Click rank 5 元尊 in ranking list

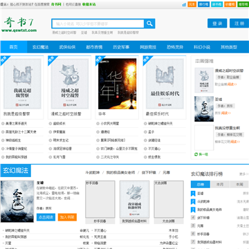(200, 225)
